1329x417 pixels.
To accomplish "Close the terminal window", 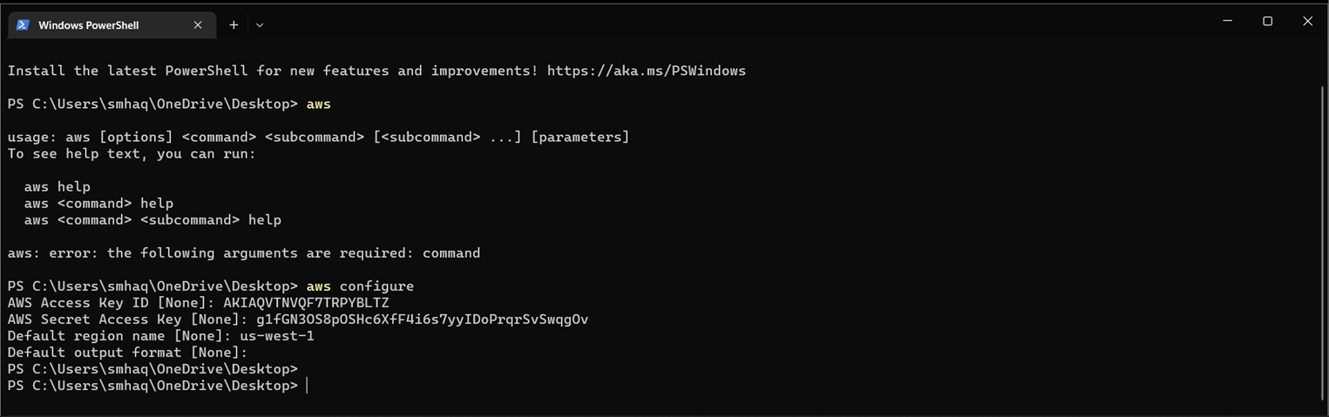I will pyautogui.click(x=1307, y=21).
